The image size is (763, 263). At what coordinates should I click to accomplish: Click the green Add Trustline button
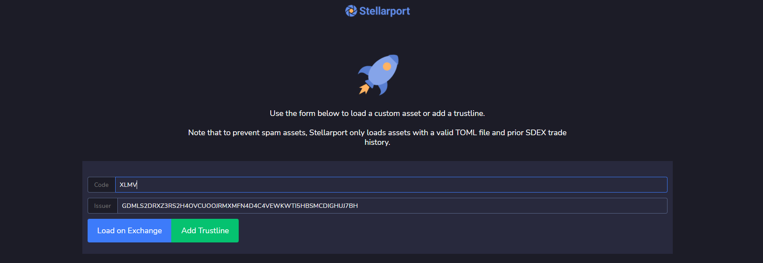pyautogui.click(x=205, y=231)
